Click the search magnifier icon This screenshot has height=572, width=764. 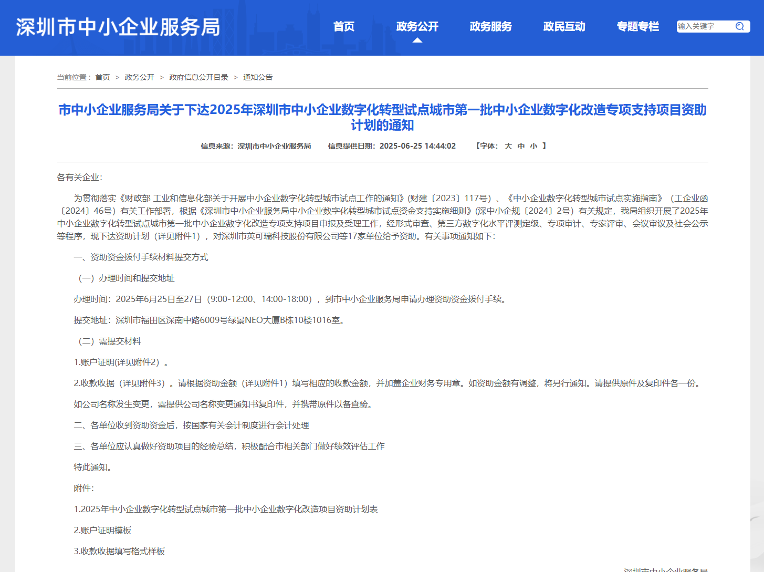point(740,26)
